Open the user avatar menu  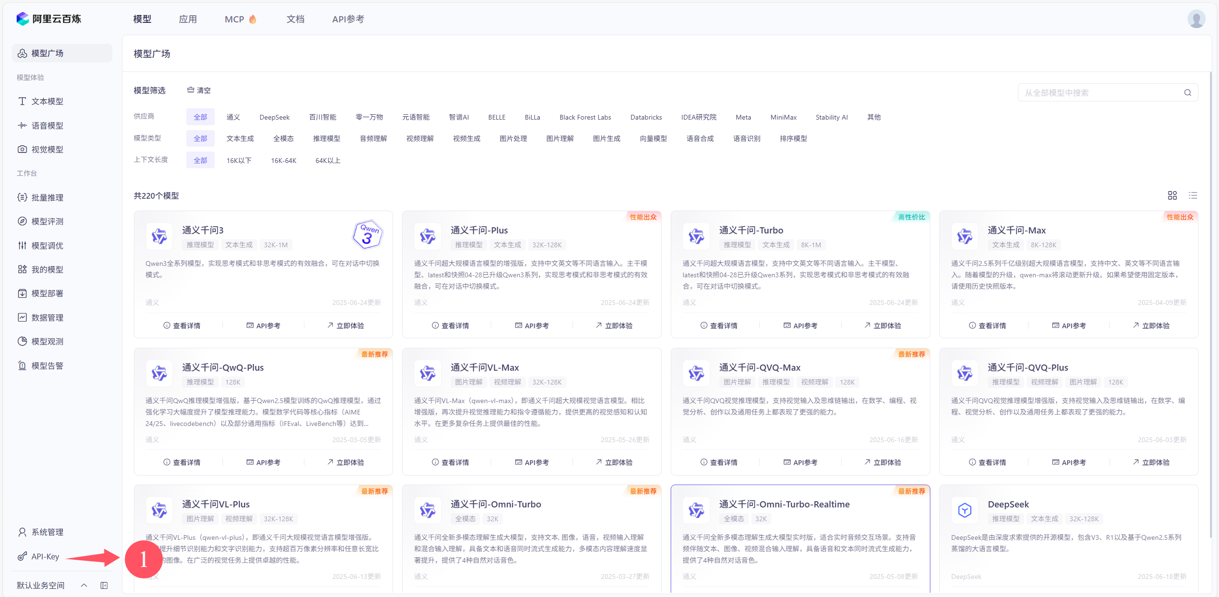pyautogui.click(x=1196, y=19)
